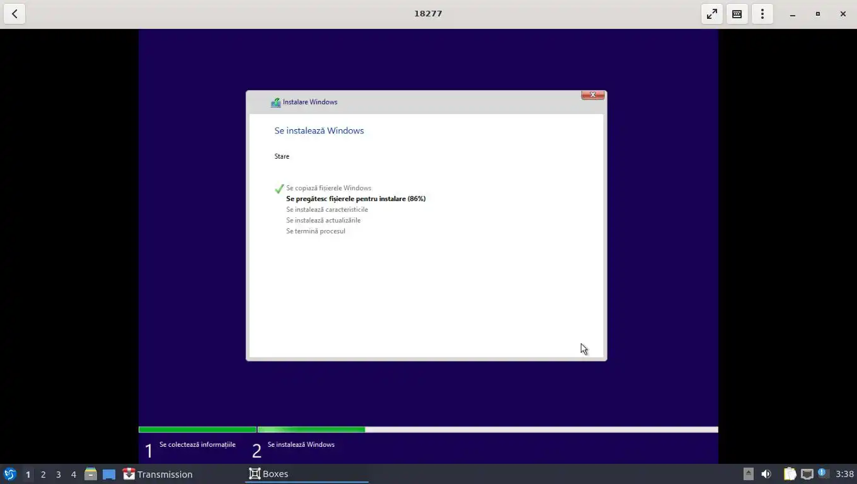Viewport: 857px width, 484px height.
Task: Maximize the Boxes window
Action: pyautogui.click(x=818, y=14)
